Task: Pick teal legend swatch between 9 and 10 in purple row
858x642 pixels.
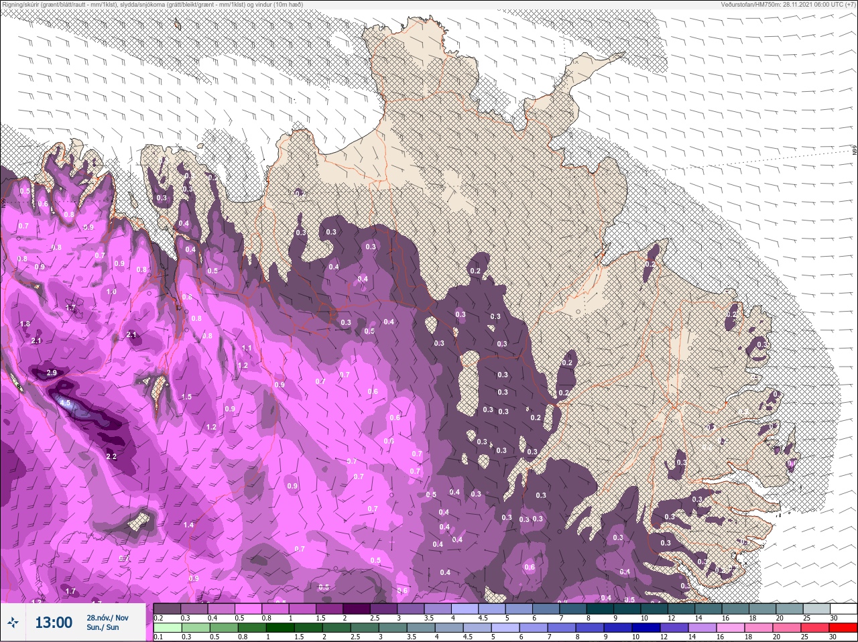Action: 629,608
